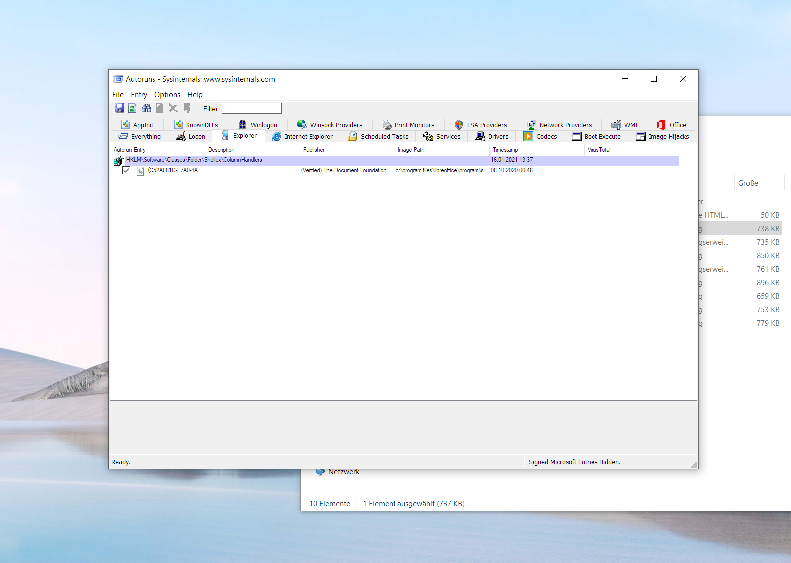Sort by the Description column header

tap(252, 150)
